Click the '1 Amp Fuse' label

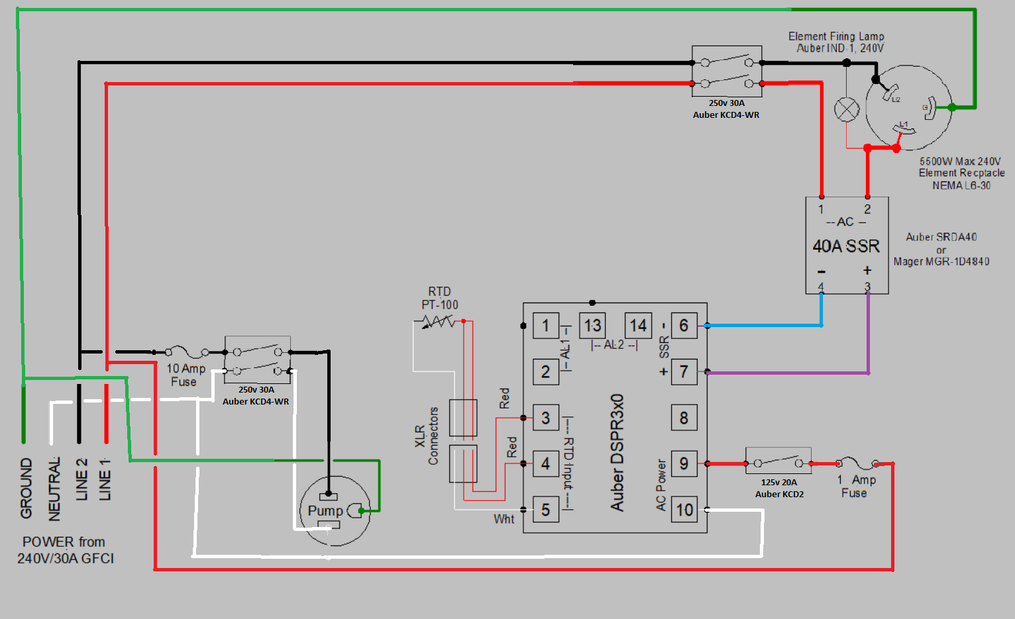click(856, 487)
